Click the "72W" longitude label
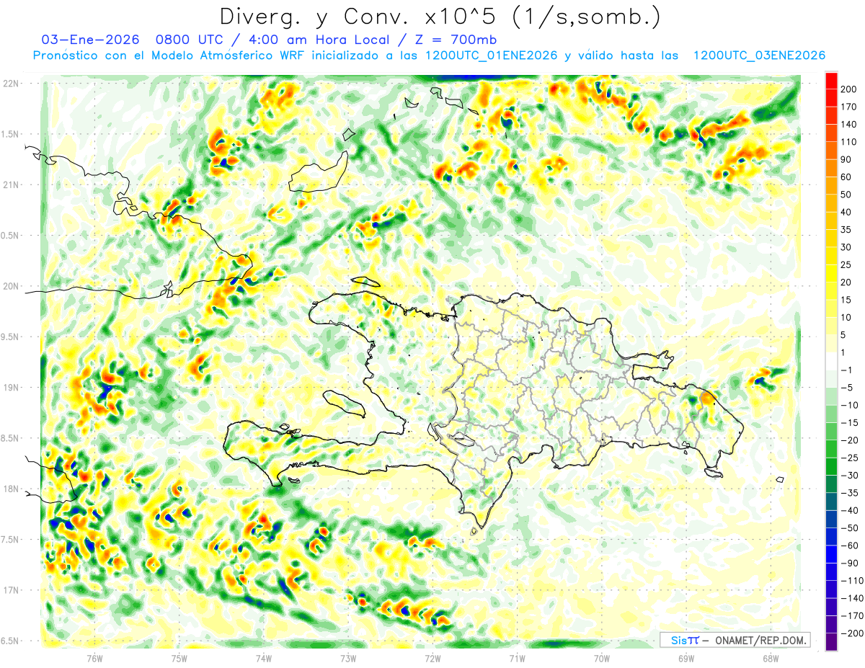The width and height of the screenshot is (865, 668). [x=432, y=658]
